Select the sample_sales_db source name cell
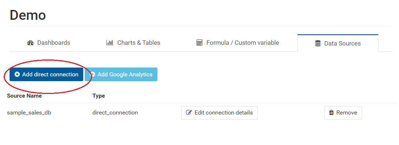The image size is (399, 145). click(29, 113)
